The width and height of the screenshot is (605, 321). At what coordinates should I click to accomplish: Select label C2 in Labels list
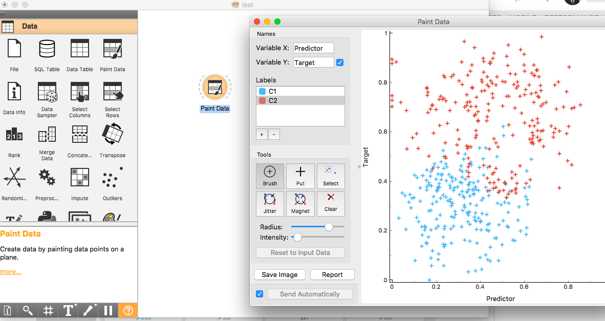(300, 101)
